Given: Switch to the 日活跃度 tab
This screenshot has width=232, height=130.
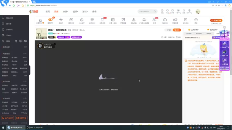Looking at the screenshot, I should pos(188,34).
